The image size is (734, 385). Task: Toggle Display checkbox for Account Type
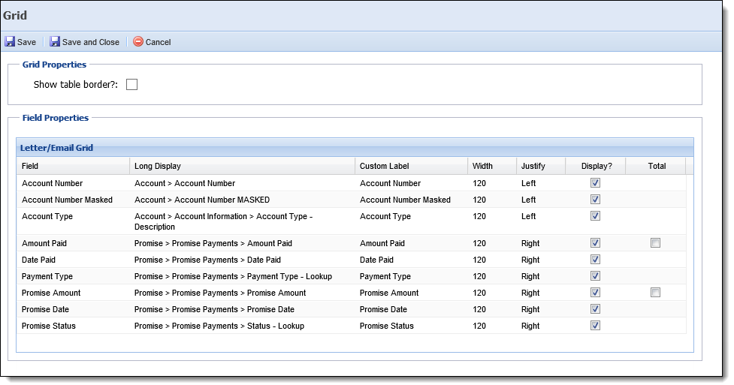(x=596, y=215)
